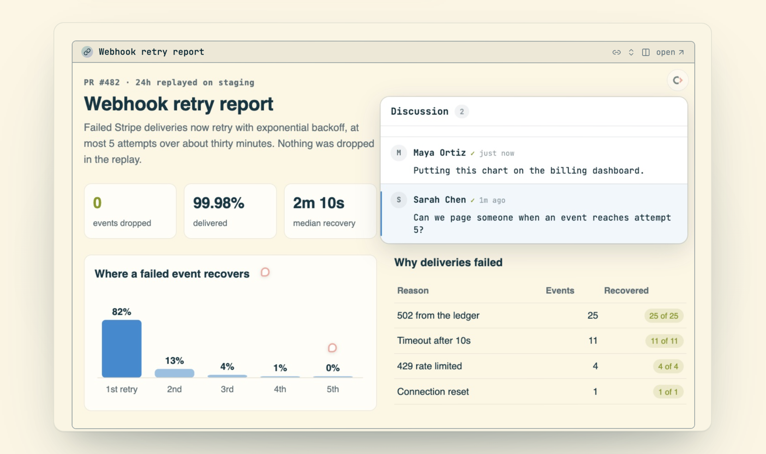The image size is (766, 454).
Task: Select the Timeout after 10s row
Action: pyautogui.click(x=540, y=341)
